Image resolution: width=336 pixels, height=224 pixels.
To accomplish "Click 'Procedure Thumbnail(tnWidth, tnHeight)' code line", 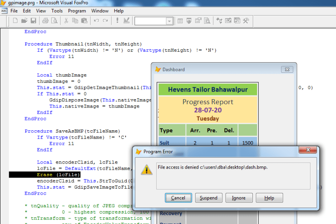I will pyautogui.click(x=83, y=44).
